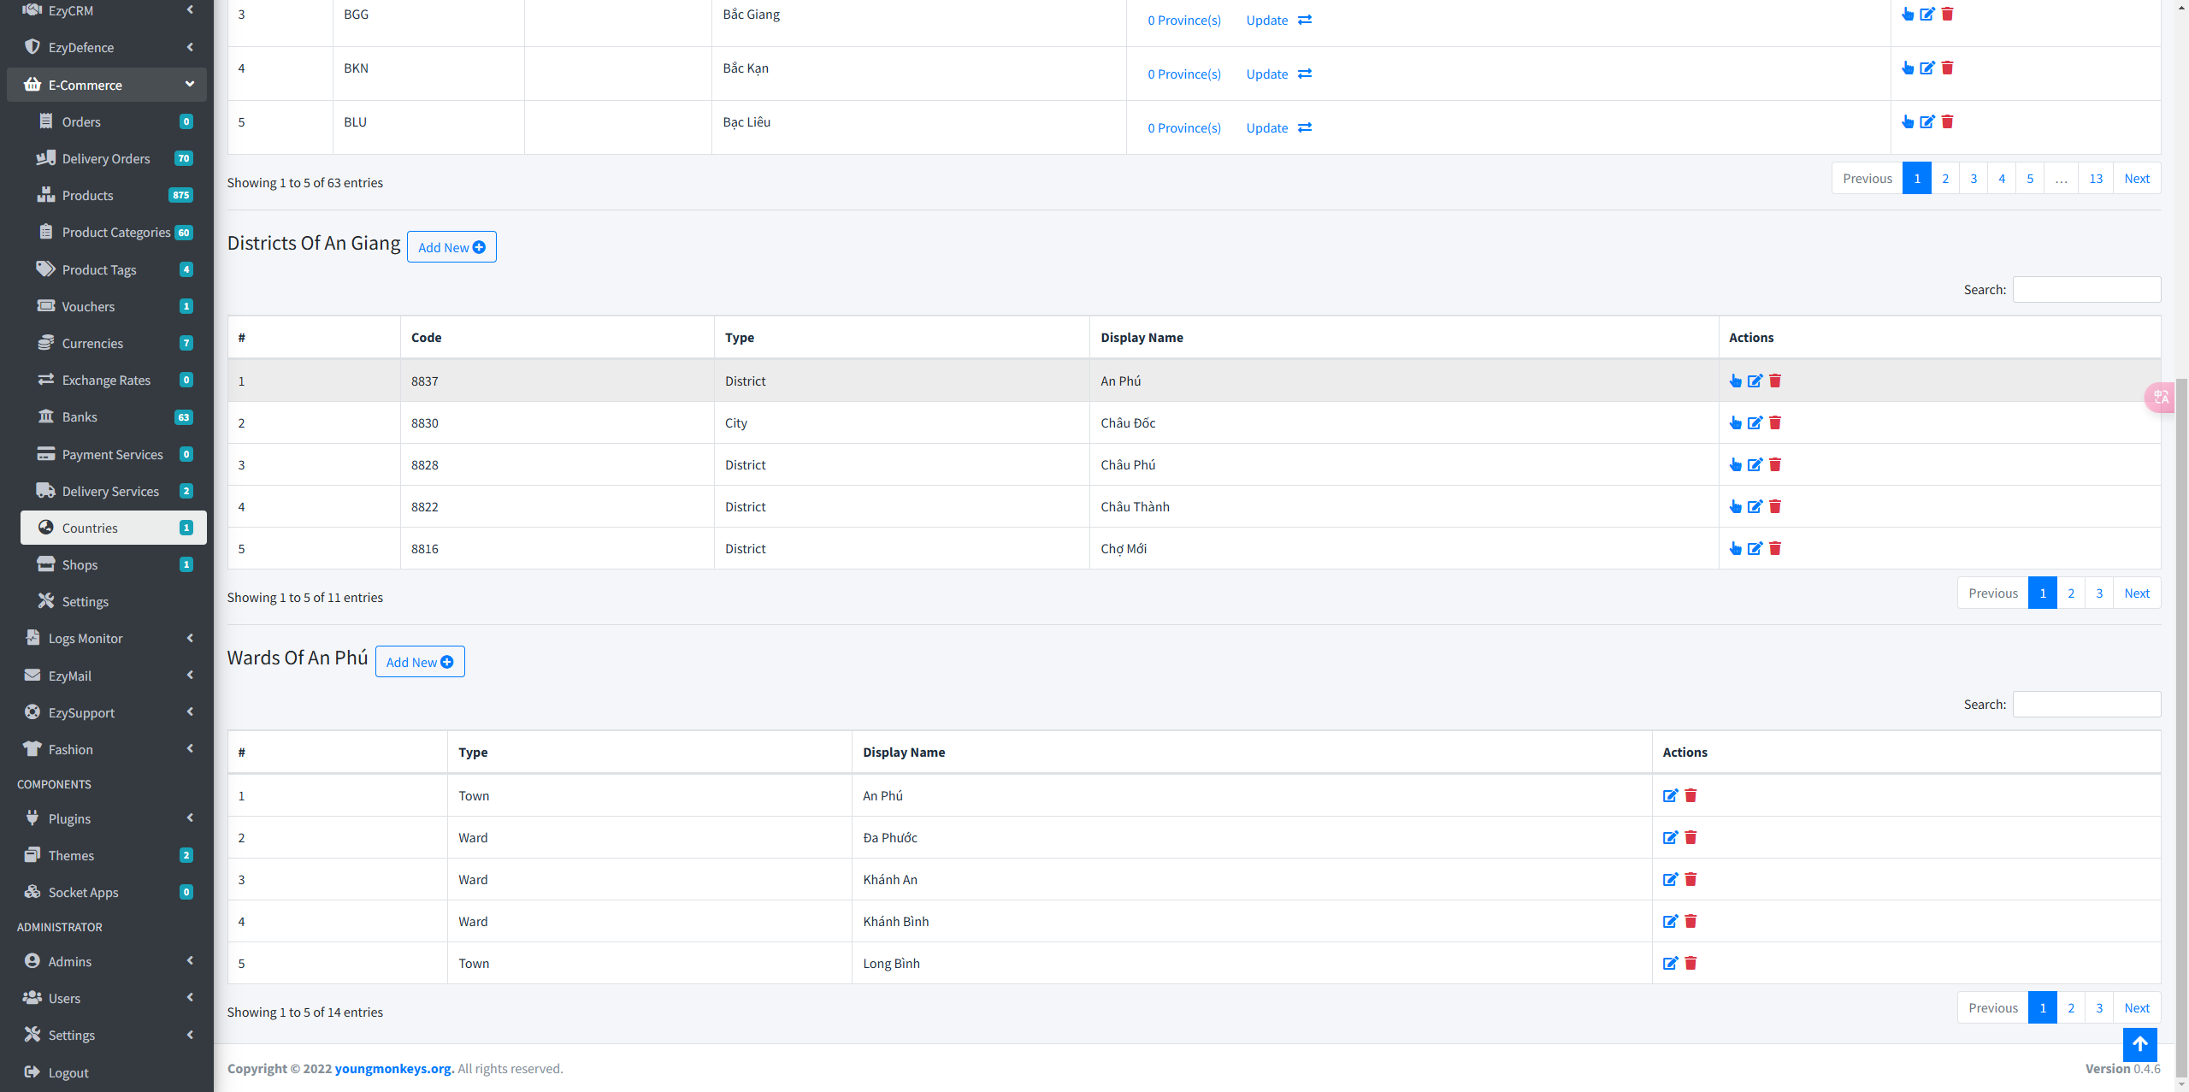Edit the Long Bình ward entry

(1670, 963)
